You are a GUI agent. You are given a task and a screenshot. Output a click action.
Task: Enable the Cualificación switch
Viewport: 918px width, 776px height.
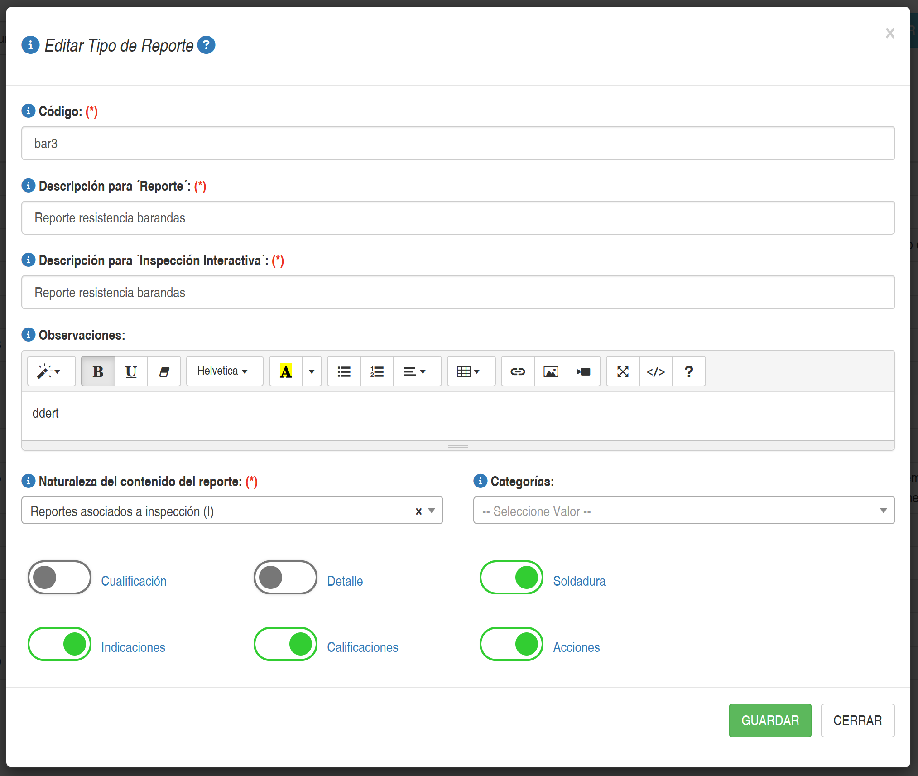tap(59, 578)
